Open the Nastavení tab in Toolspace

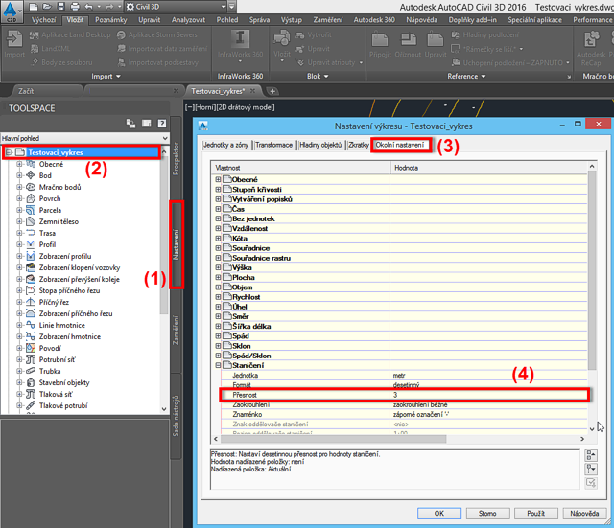click(177, 244)
